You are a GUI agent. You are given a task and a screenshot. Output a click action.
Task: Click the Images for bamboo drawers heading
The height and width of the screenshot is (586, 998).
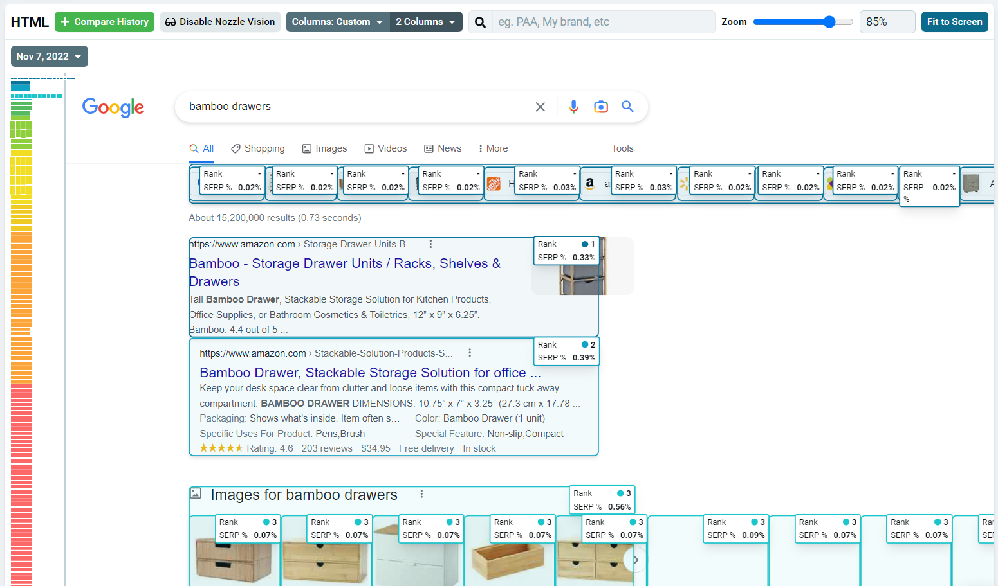pos(304,495)
